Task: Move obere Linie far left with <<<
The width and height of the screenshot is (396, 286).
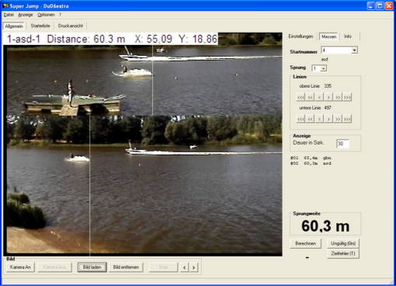Action: pyautogui.click(x=300, y=97)
